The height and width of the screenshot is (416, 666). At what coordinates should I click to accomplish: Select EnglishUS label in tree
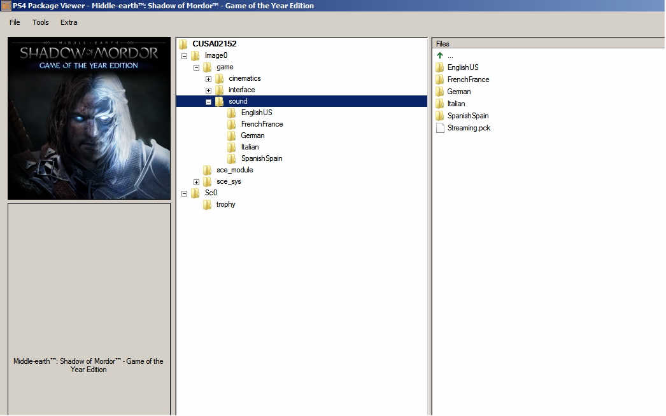[257, 113]
